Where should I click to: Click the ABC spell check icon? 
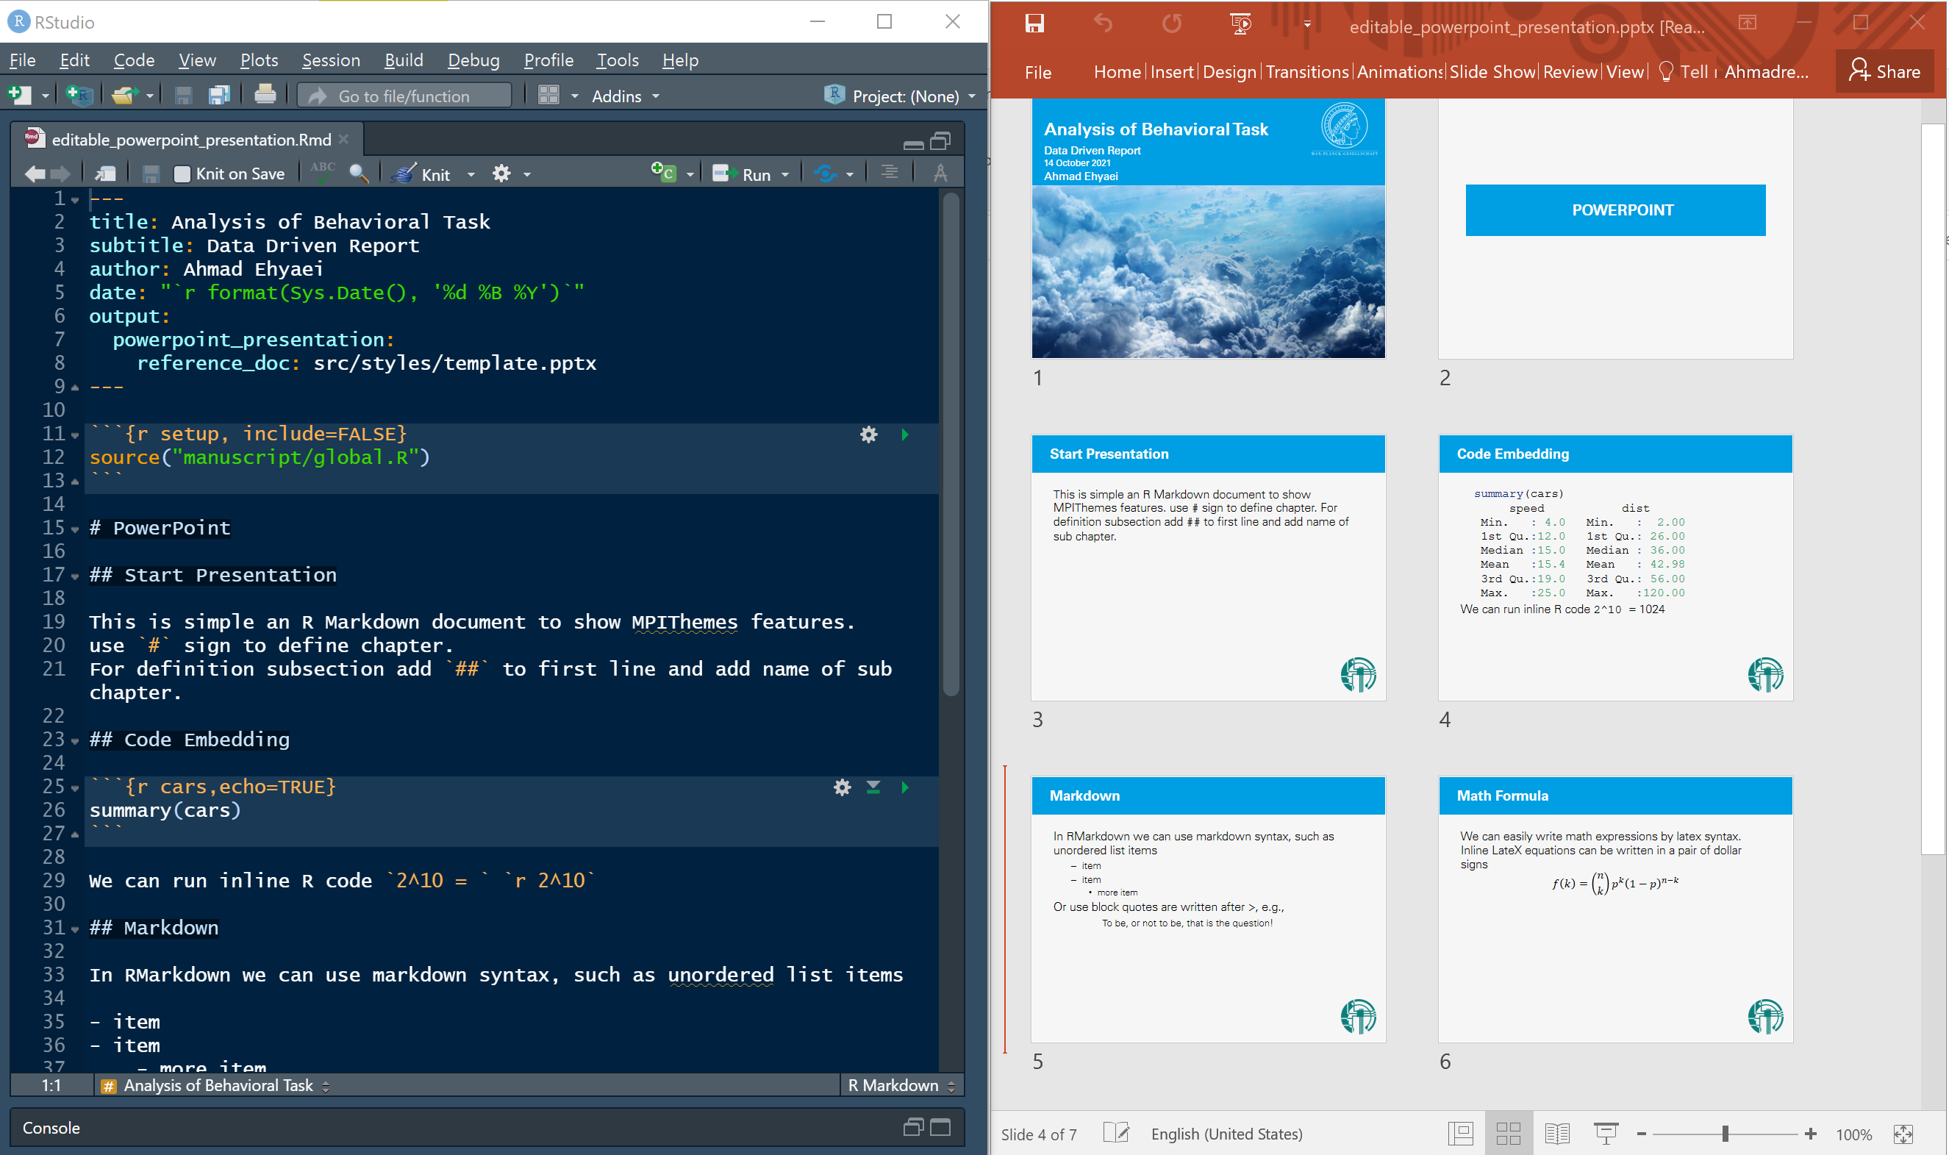tap(323, 172)
